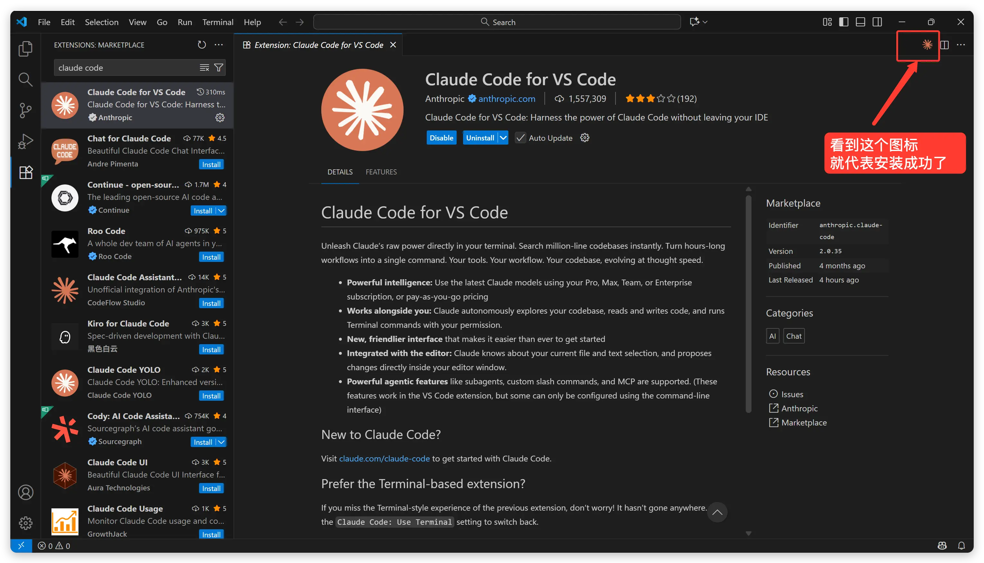
Task: Toggle the primary side bar
Action: [843, 22]
